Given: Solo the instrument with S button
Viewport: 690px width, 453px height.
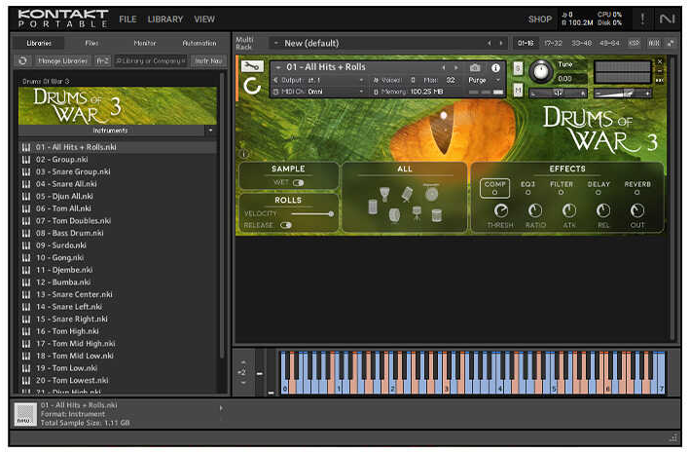Looking at the screenshot, I should pyautogui.click(x=518, y=68).
